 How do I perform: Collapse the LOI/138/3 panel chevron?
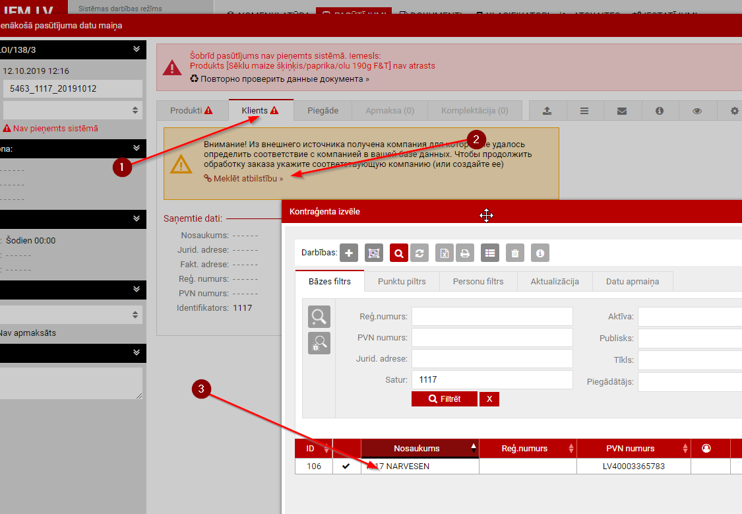137,49
